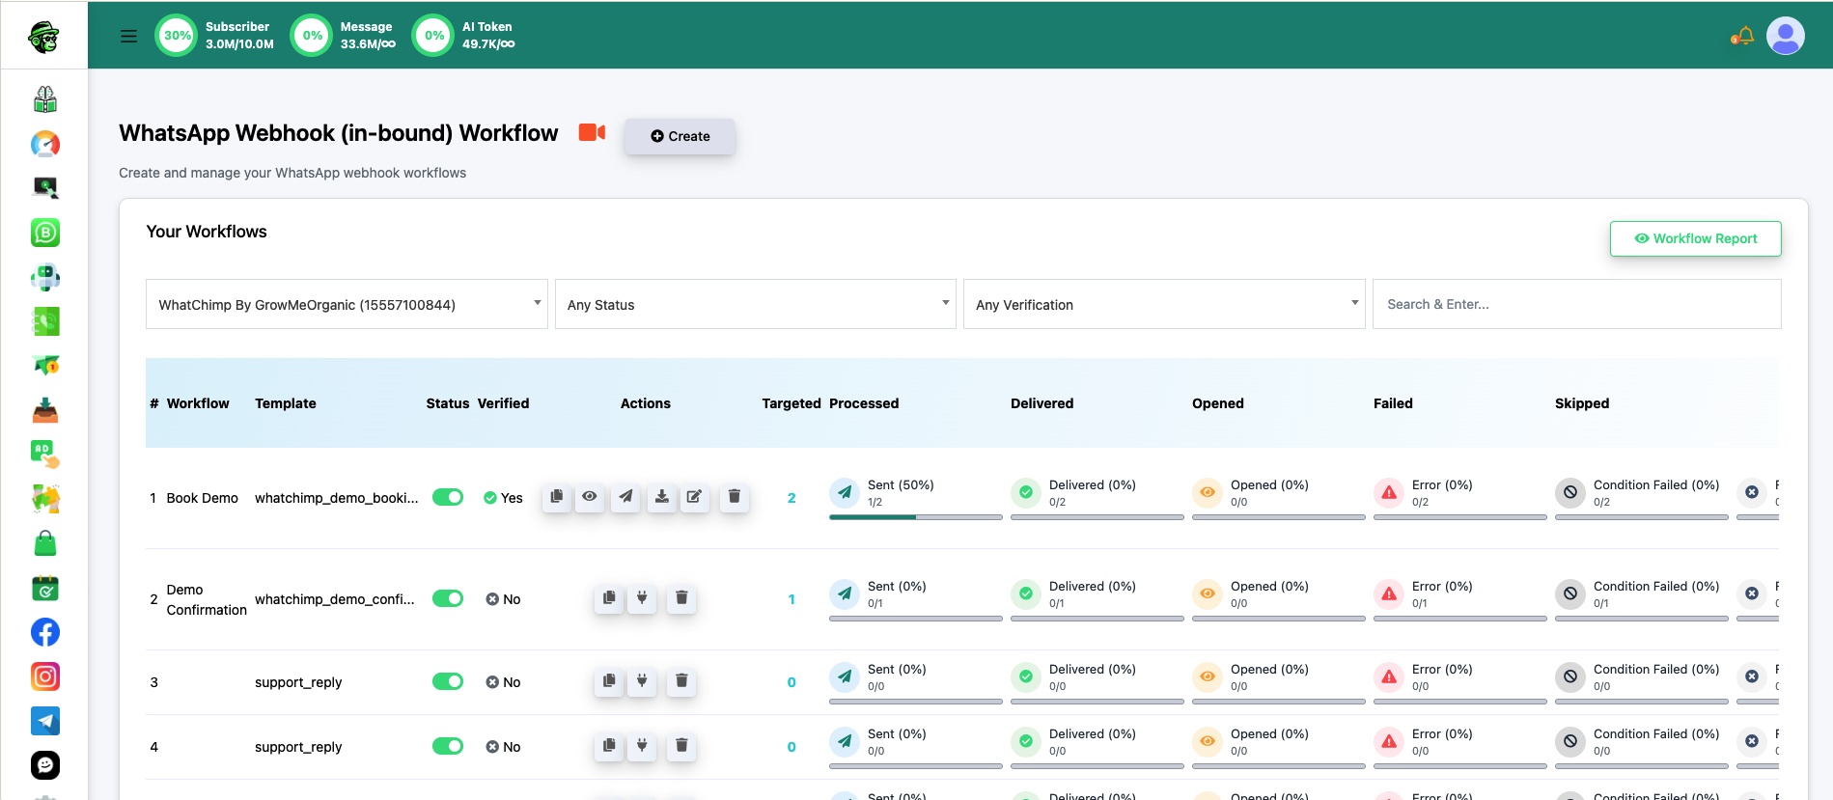1833x800 pixels.
Task: Open the inbox download tray sidebar icon
Action: 45,410
